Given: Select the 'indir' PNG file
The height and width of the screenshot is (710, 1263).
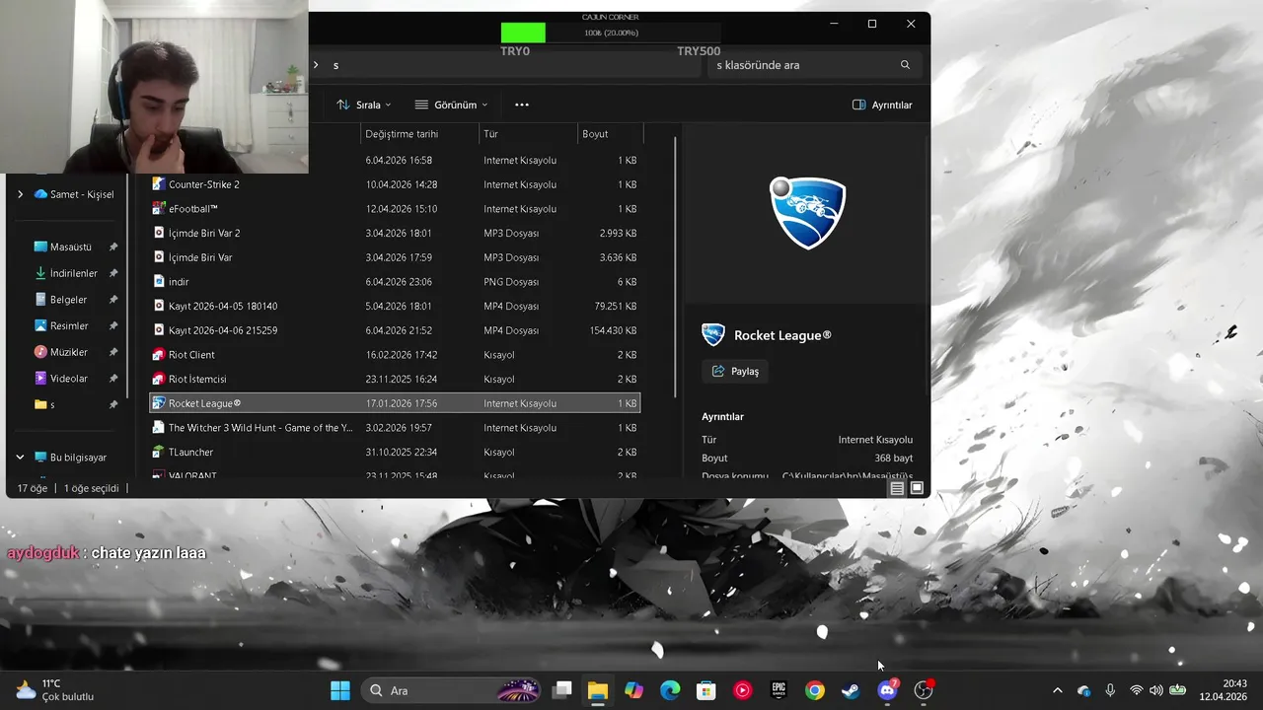Looking at the screenshot, I should (x=395, y=282).
